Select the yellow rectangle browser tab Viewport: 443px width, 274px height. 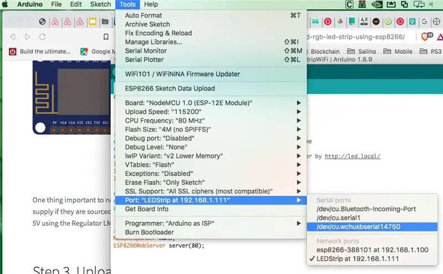coord(92,22)
